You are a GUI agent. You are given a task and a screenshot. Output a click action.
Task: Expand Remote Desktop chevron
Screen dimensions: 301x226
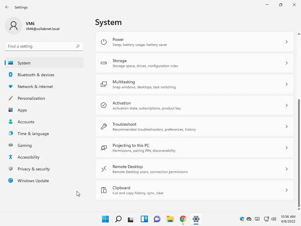pos(286,169)
